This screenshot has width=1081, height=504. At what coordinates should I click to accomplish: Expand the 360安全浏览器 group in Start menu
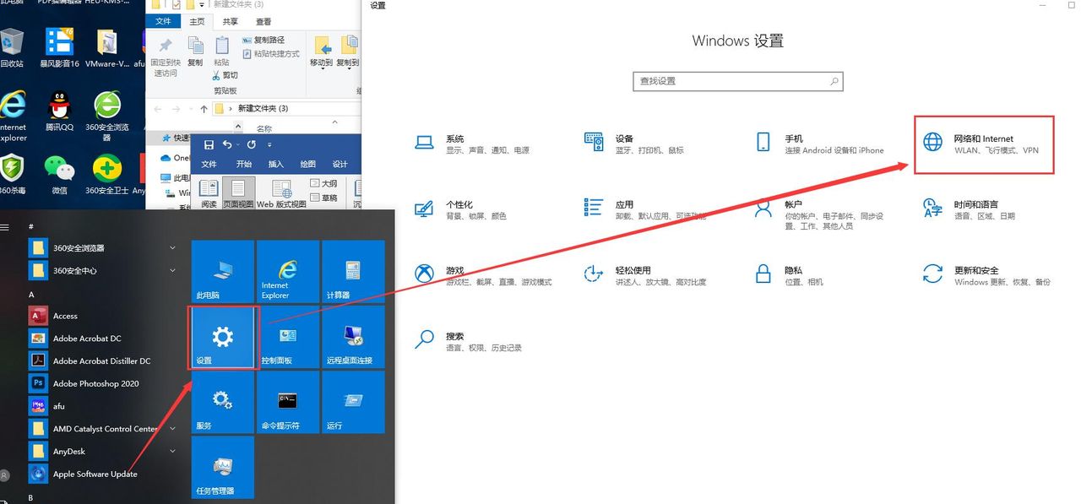[172, 248]
